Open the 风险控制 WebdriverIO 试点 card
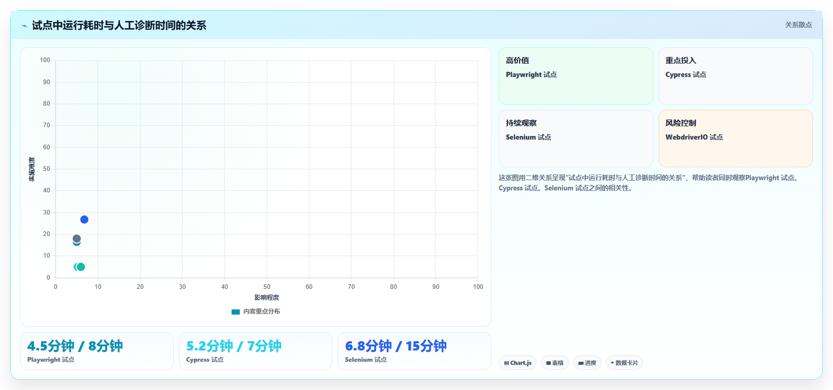The height and width of the screenshot is (390, 833). [736, 139]
